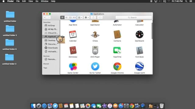The width and height of the screenshot is (195, 109).
Task: Select All My Files in sidebar
Action: (51, 29)
